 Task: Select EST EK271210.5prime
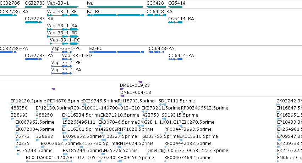[120, 115]
